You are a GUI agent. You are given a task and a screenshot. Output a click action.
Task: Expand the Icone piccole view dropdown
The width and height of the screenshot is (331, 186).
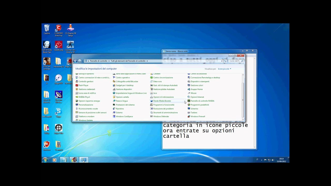point(224,69)
